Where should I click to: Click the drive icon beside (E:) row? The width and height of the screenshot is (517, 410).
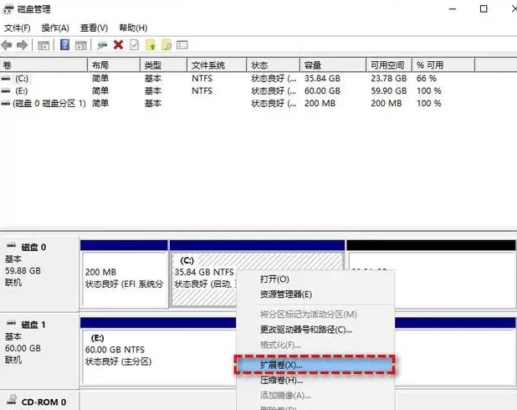click(6, 91)
